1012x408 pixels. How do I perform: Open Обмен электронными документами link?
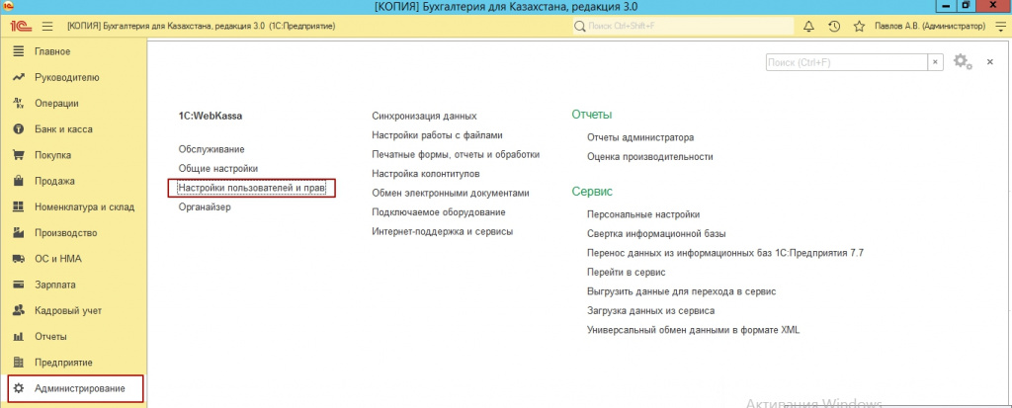[451, 193]
